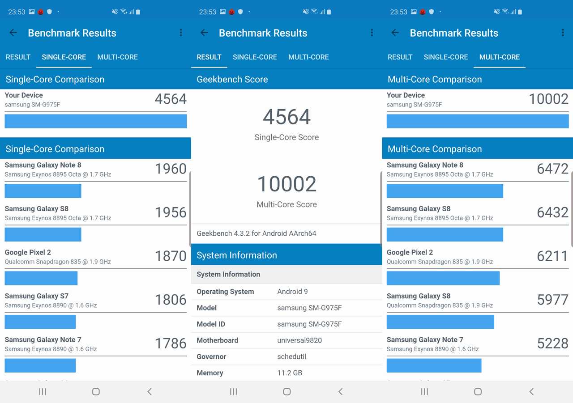Tap Samsung Galaxy Note 8 entry scoring 1960
The height and width of the screenshot is (403, 573).
(x=95, y=170)
